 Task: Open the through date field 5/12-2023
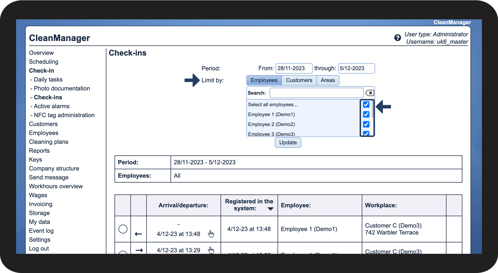(x=356, y=68)
